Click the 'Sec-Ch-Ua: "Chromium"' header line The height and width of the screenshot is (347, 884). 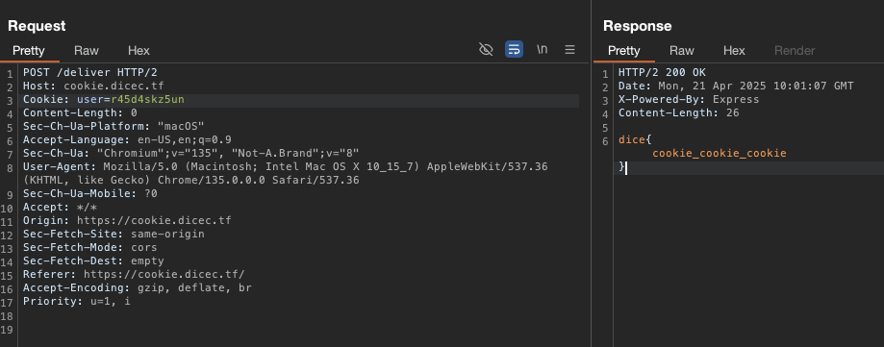click(191, 153)
